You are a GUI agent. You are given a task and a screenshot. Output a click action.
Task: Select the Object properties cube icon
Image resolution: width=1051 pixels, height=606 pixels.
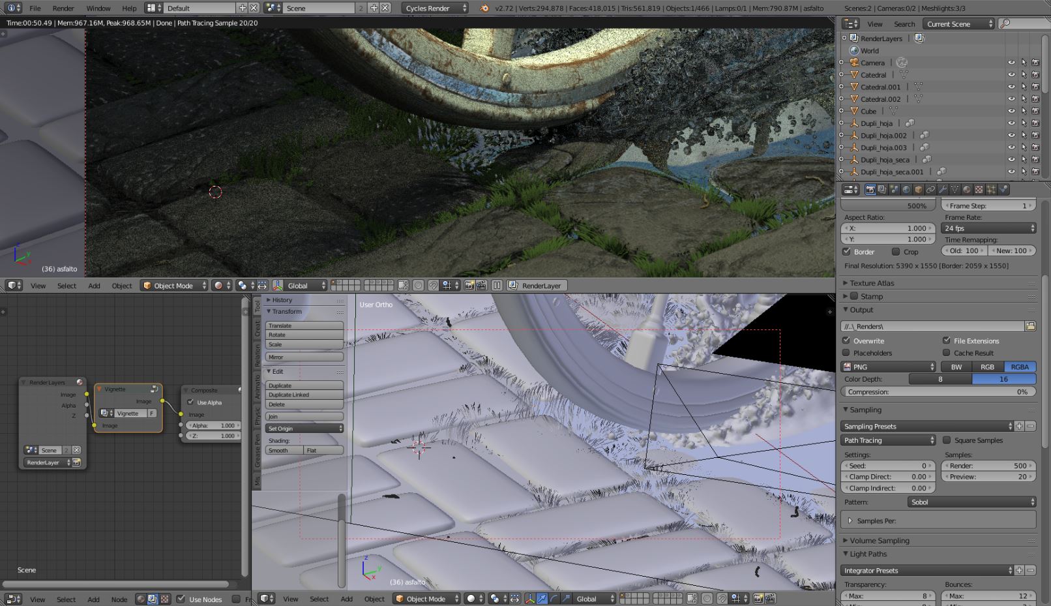[919, 190]
